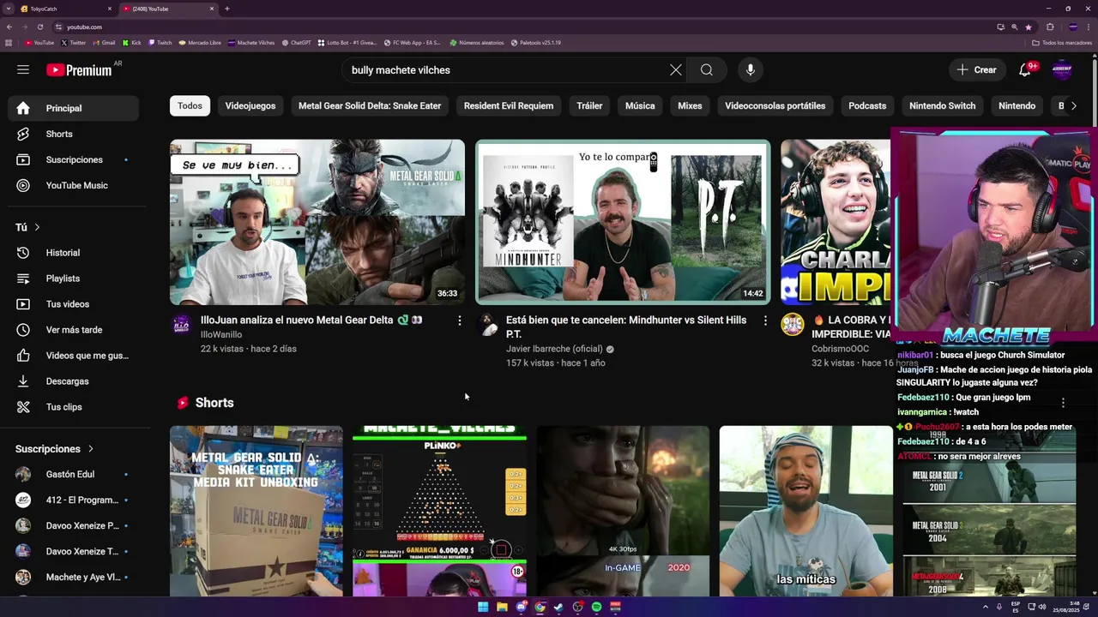The width and height of the screenshot is (1098, 617).
Task: Select Resident Evil Requiem chip
Action: coord(509,105)
